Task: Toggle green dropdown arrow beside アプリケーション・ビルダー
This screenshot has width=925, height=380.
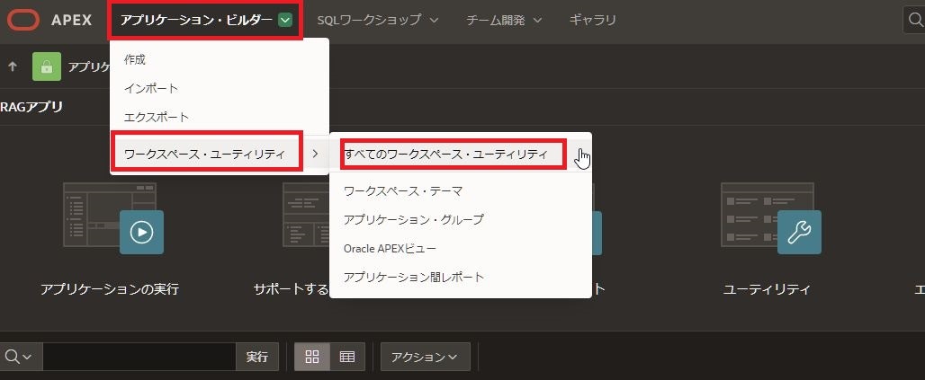Action: tap(285, 20)
